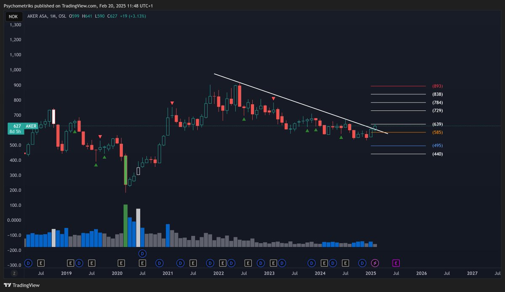Click the red down-triangle signal at the early-2021 candle

pos(172,103)
